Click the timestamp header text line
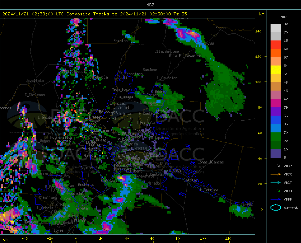301x243 pixels. pyautogui.click(x=95, y=14)
